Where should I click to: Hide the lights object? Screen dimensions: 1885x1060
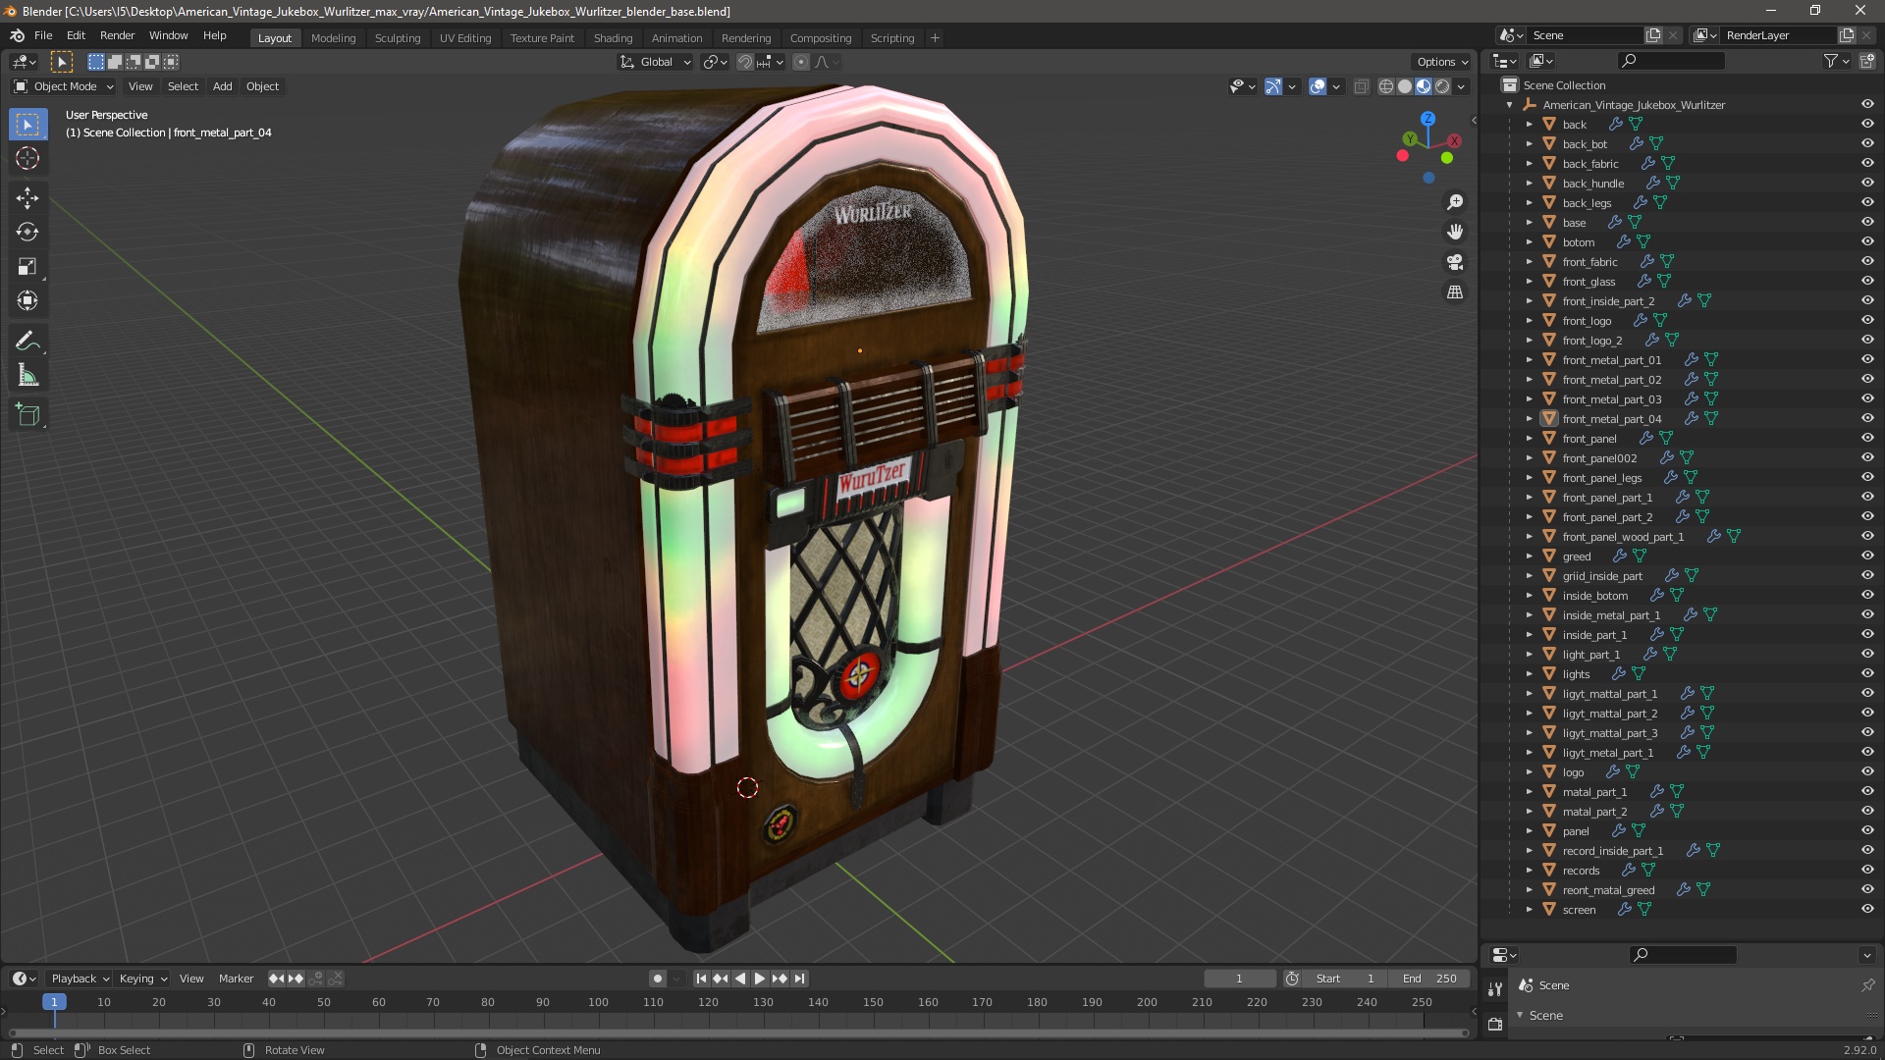point(1867,674)
